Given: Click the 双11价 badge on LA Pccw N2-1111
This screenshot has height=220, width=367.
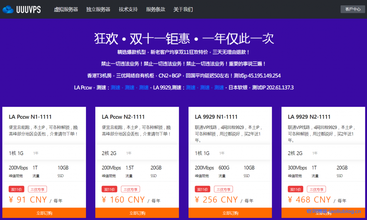Looking at the screenshot, I should pyautogui.click(x=109, y=189).
